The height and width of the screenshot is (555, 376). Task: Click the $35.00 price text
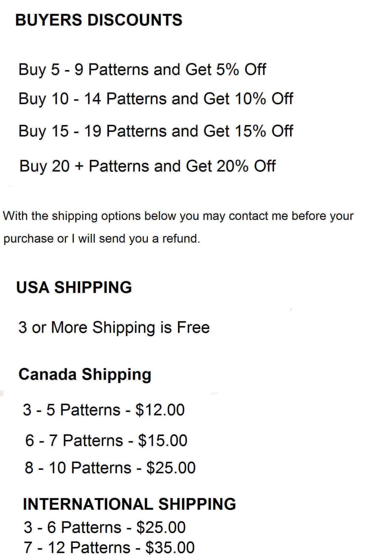[170, 548]
